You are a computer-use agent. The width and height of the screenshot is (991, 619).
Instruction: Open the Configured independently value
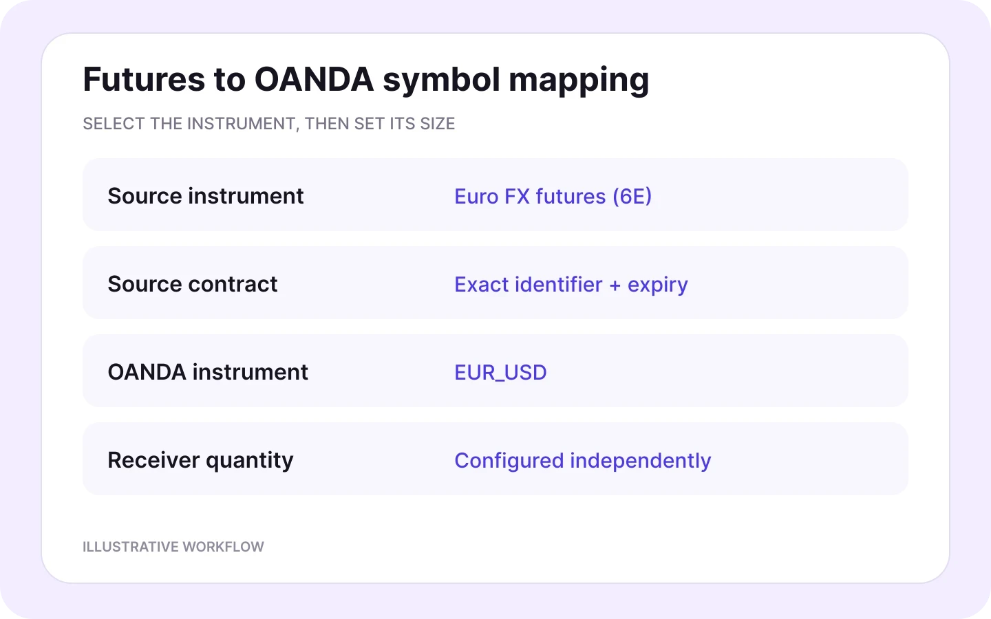[582, 461]
